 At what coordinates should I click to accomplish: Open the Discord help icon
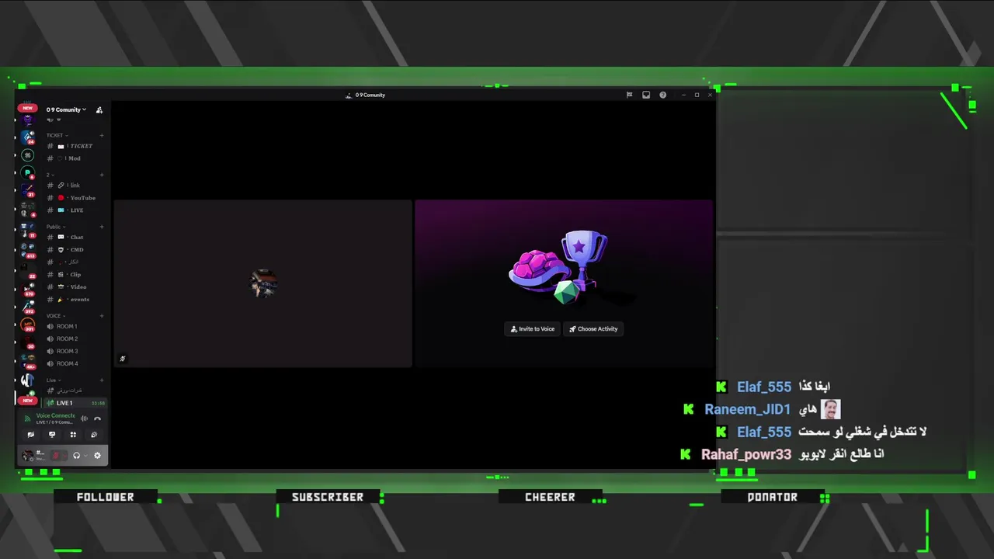662,95
